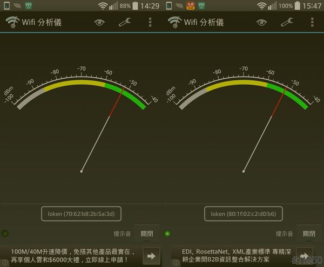Viewport: 324px width, 267px height.
Task: Open overflow menu in right screen
Action: (312, 22)
